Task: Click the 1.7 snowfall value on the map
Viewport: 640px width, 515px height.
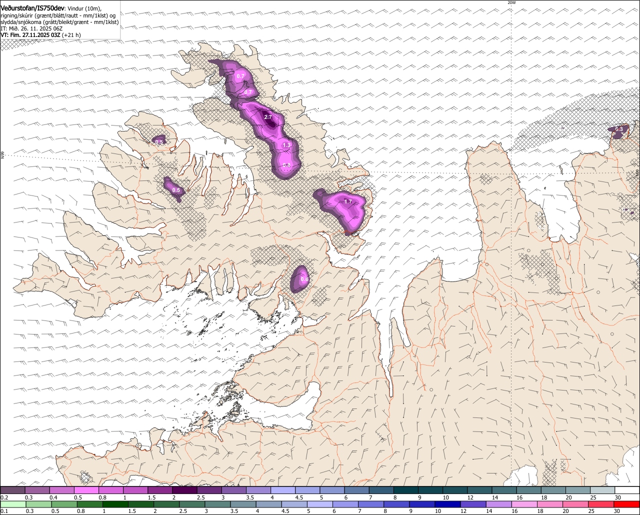Action: [x=348, y=201]
